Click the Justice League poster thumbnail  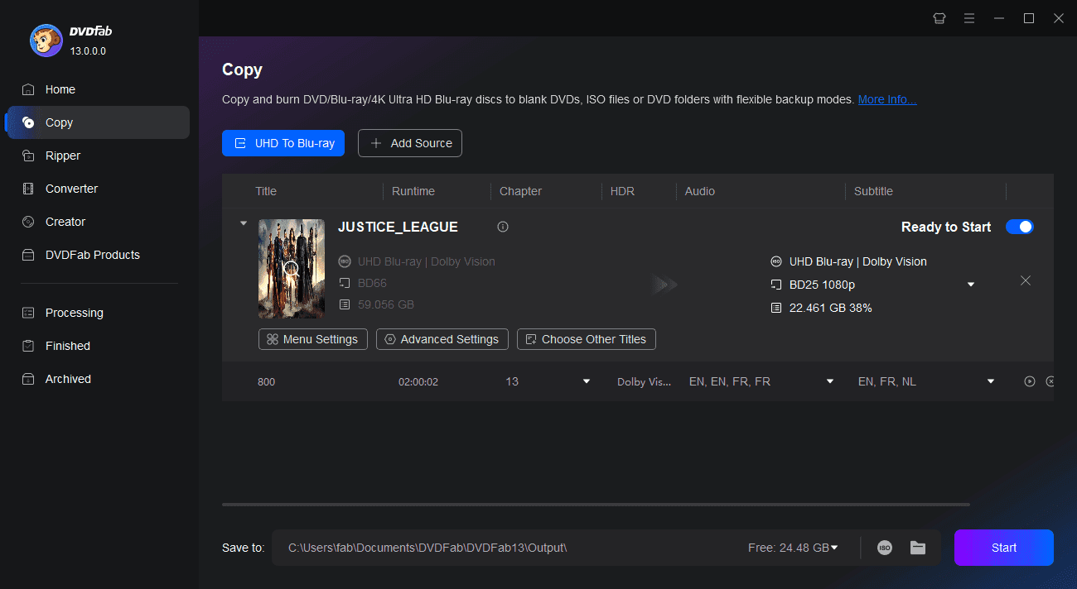tap(292, 269)
